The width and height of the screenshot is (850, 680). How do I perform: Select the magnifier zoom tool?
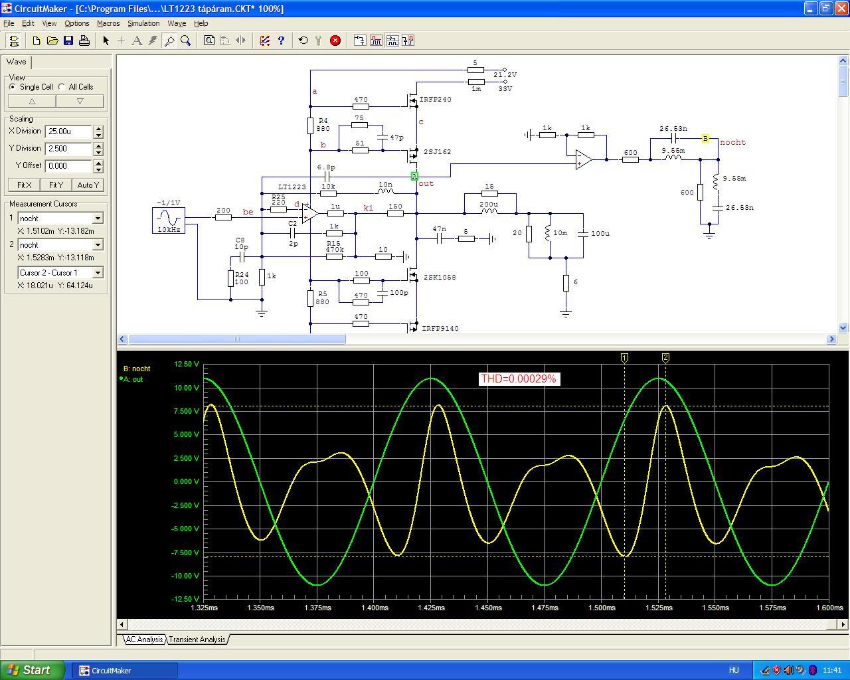(186, 41)
